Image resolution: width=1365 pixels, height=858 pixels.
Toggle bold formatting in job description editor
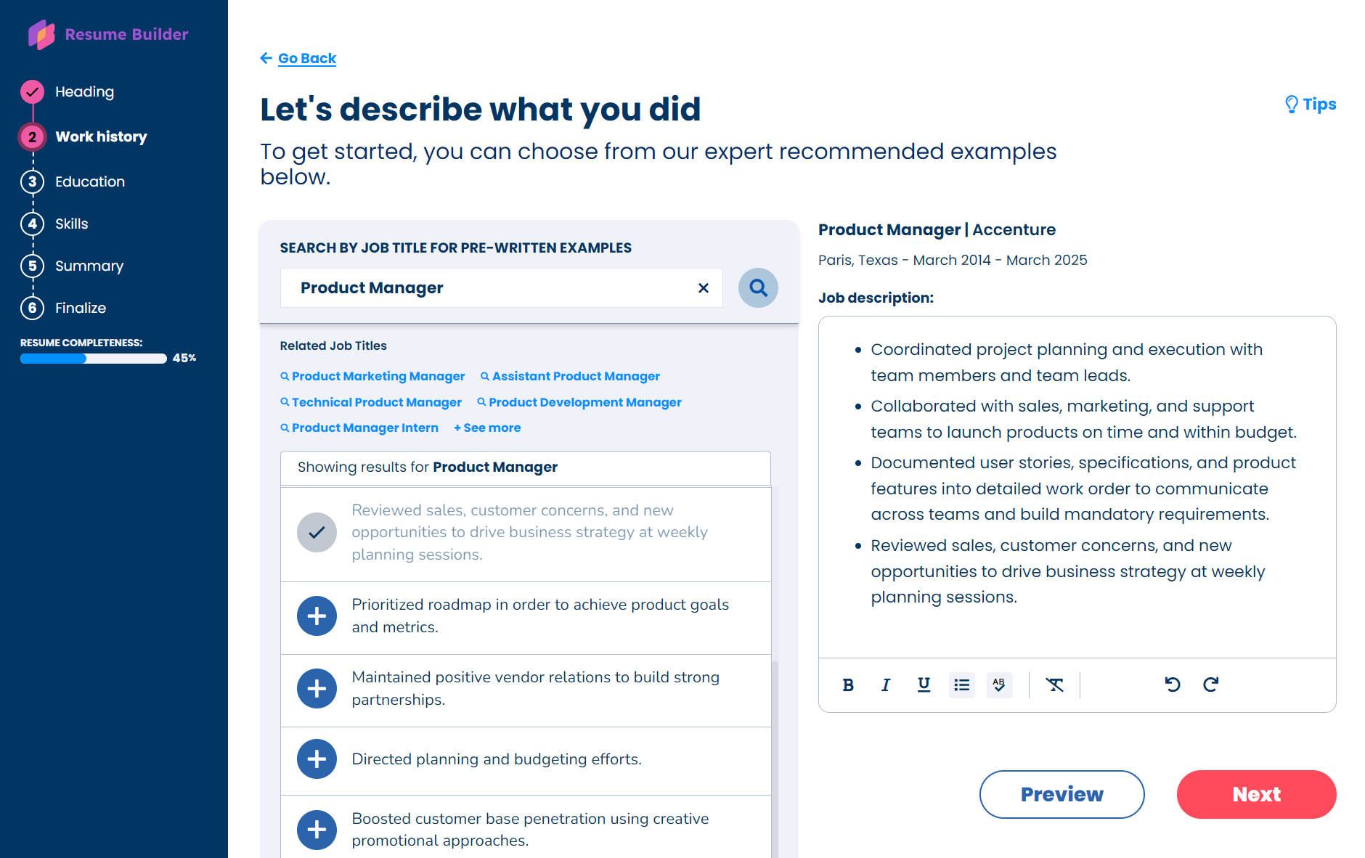click(847, 685)
